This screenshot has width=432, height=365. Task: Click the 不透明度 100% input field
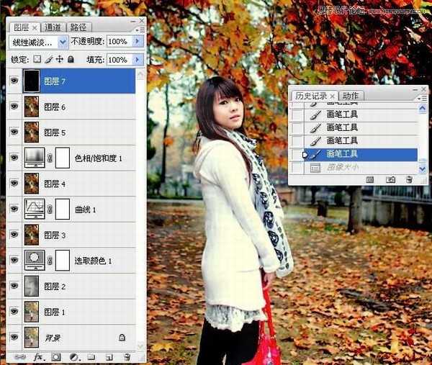120,41
